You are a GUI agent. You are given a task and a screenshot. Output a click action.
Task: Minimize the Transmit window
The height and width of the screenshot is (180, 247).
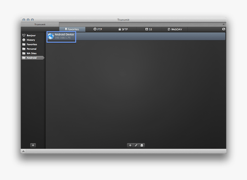point(28,20)
